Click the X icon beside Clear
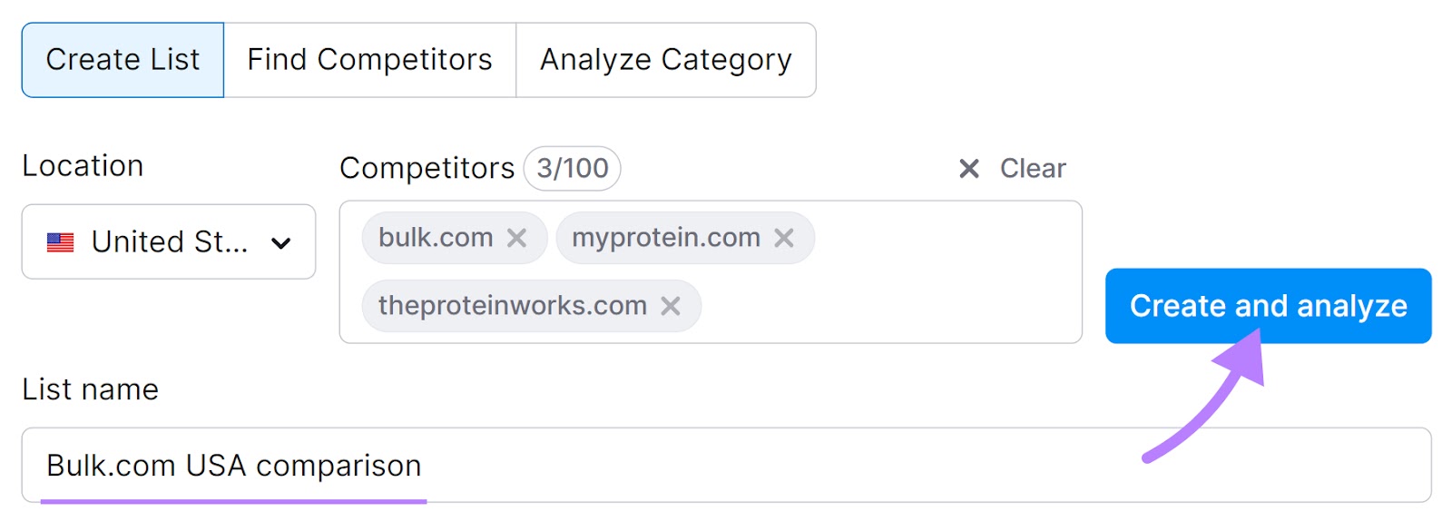The image size is (1452, 531). coord(967,168)
